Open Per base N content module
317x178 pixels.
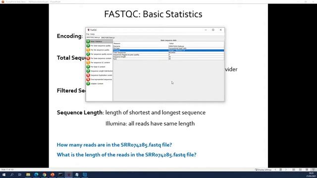point(99,67)
